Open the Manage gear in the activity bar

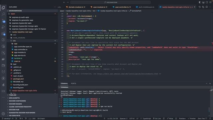tap(3, 114)
